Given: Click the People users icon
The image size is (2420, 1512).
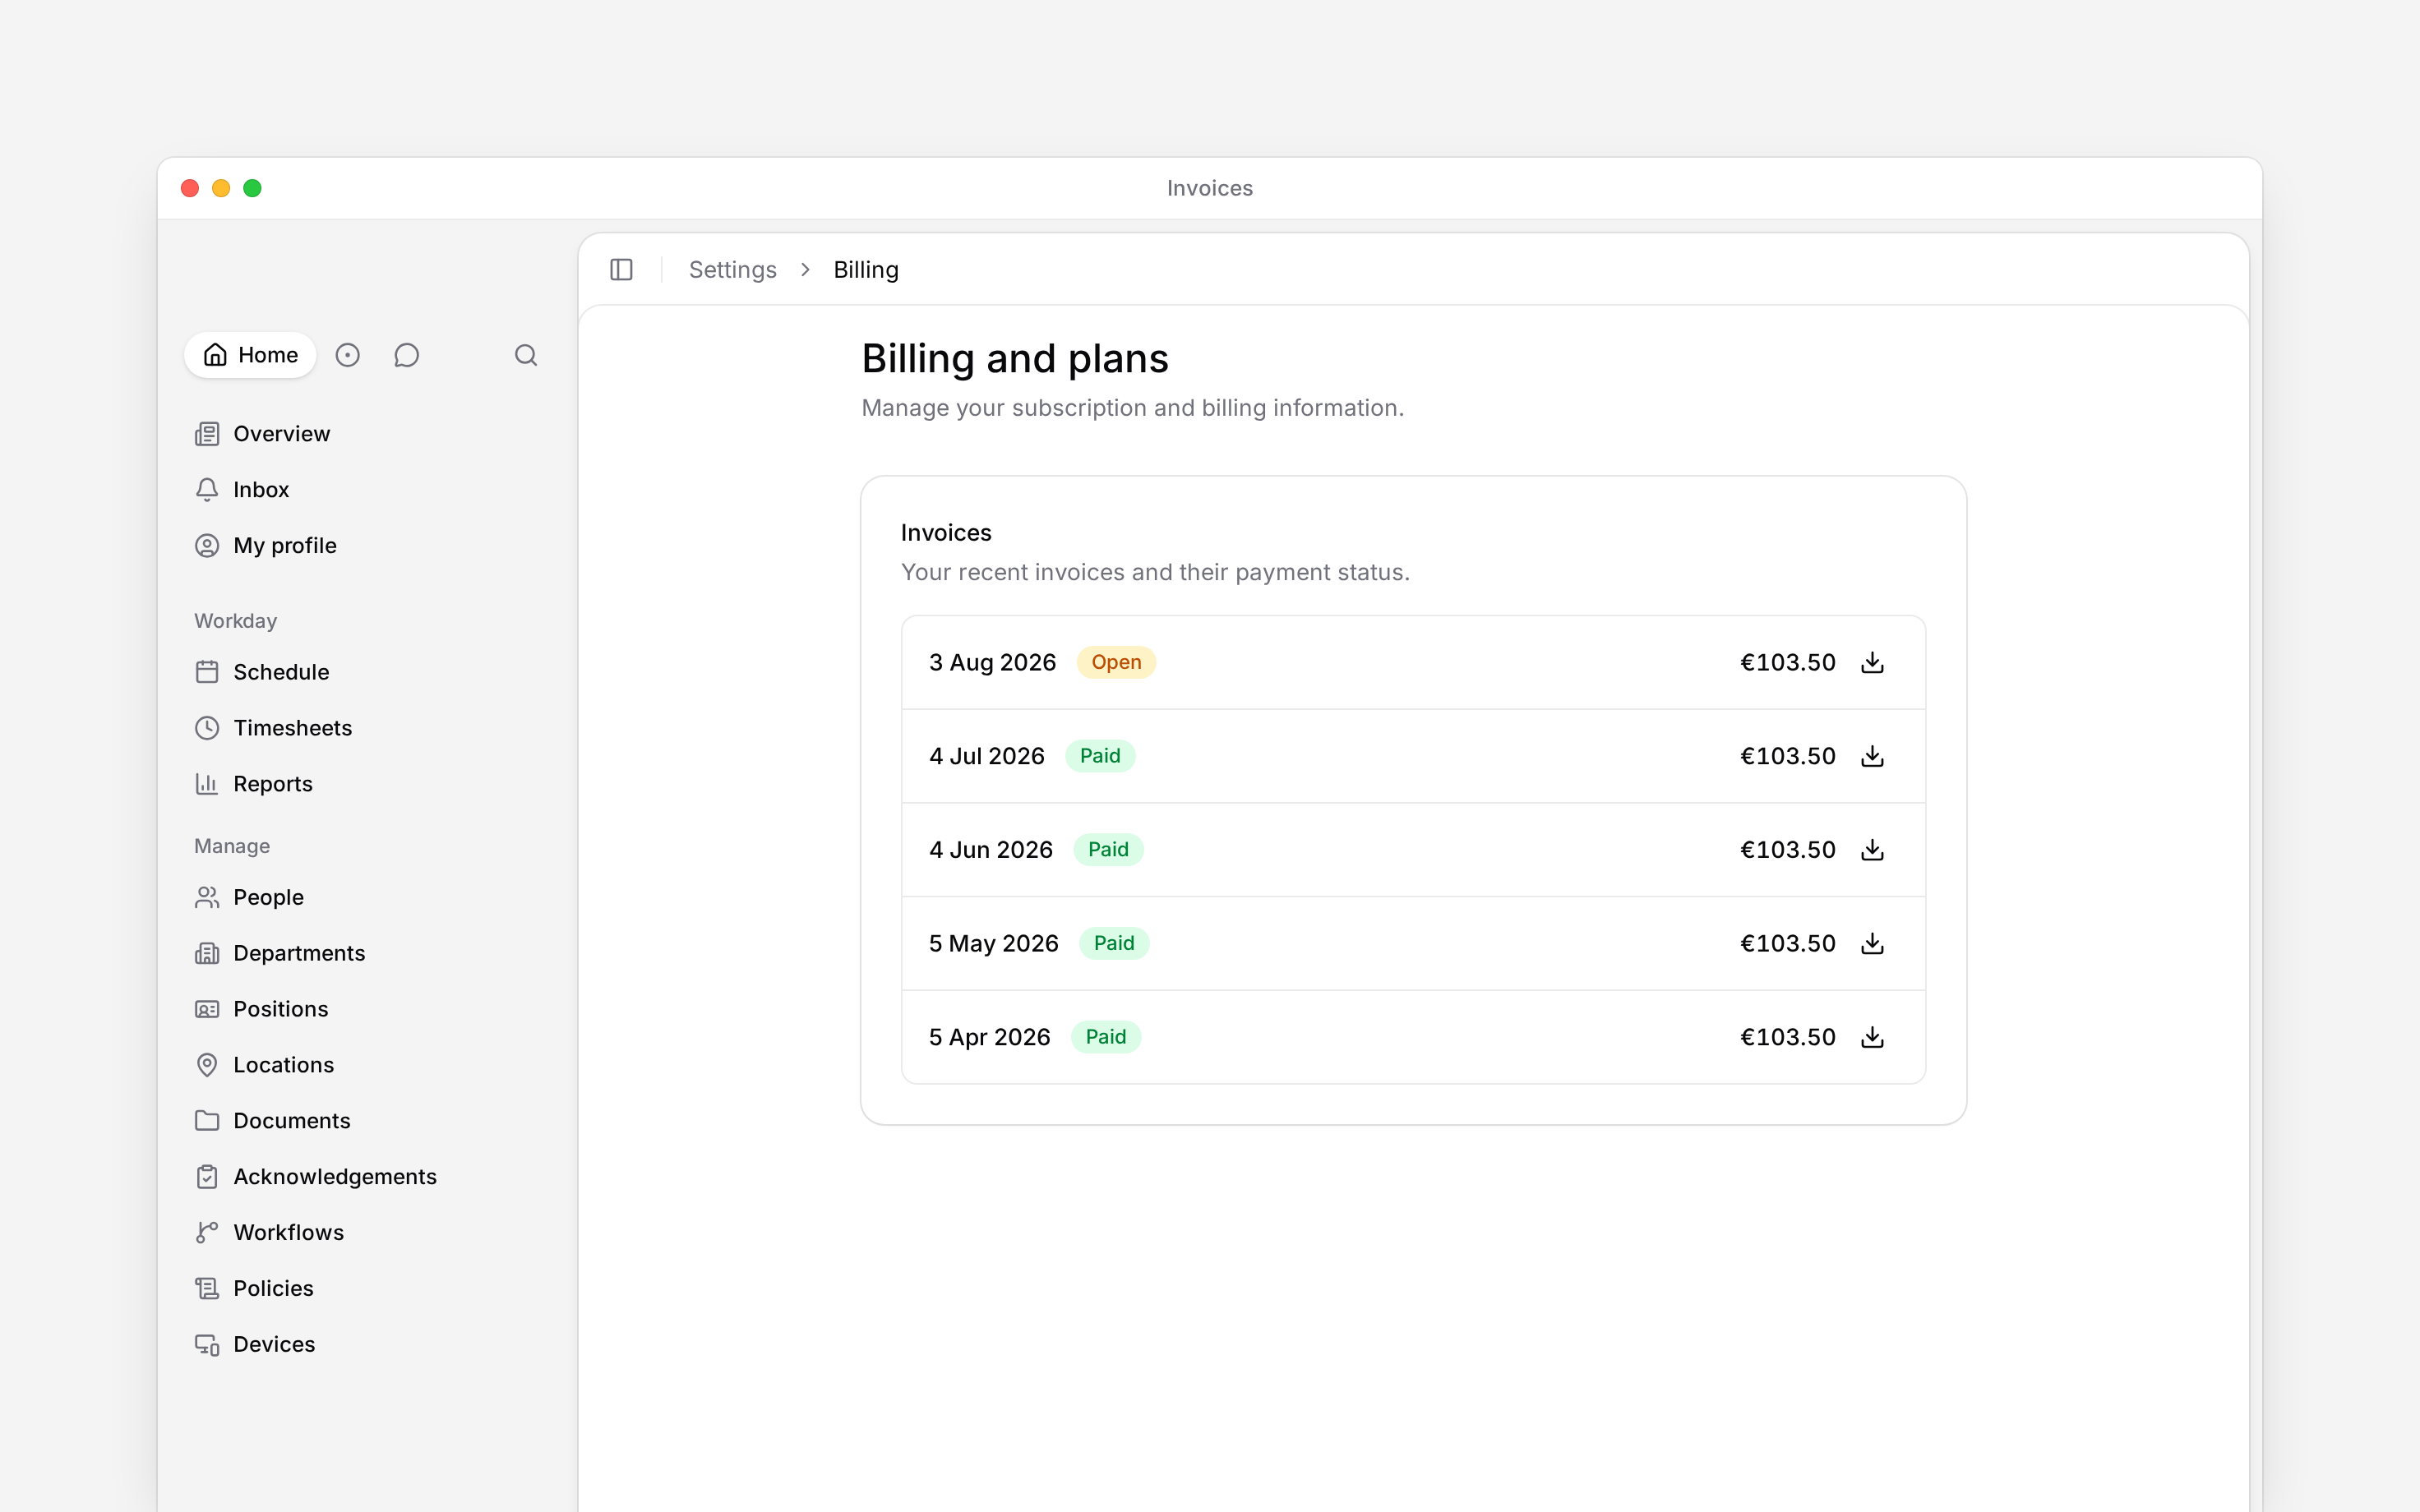Looking at the screenshot, I should point(207,897).
